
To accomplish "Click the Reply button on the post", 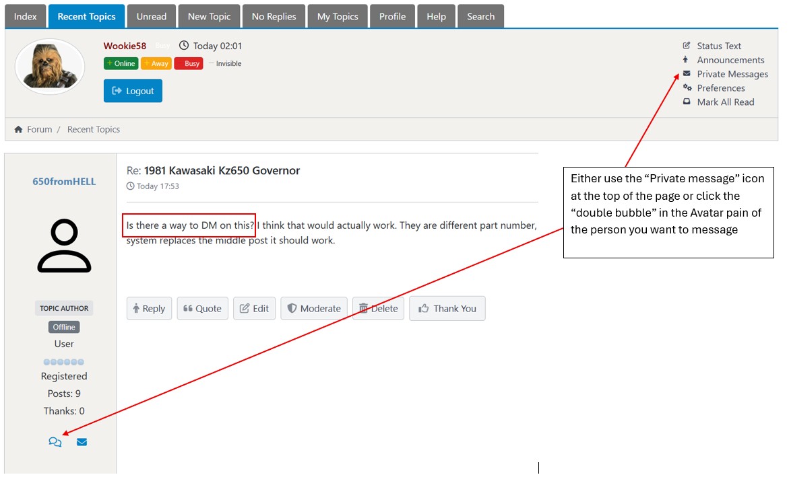I will (x=149, y=308).
